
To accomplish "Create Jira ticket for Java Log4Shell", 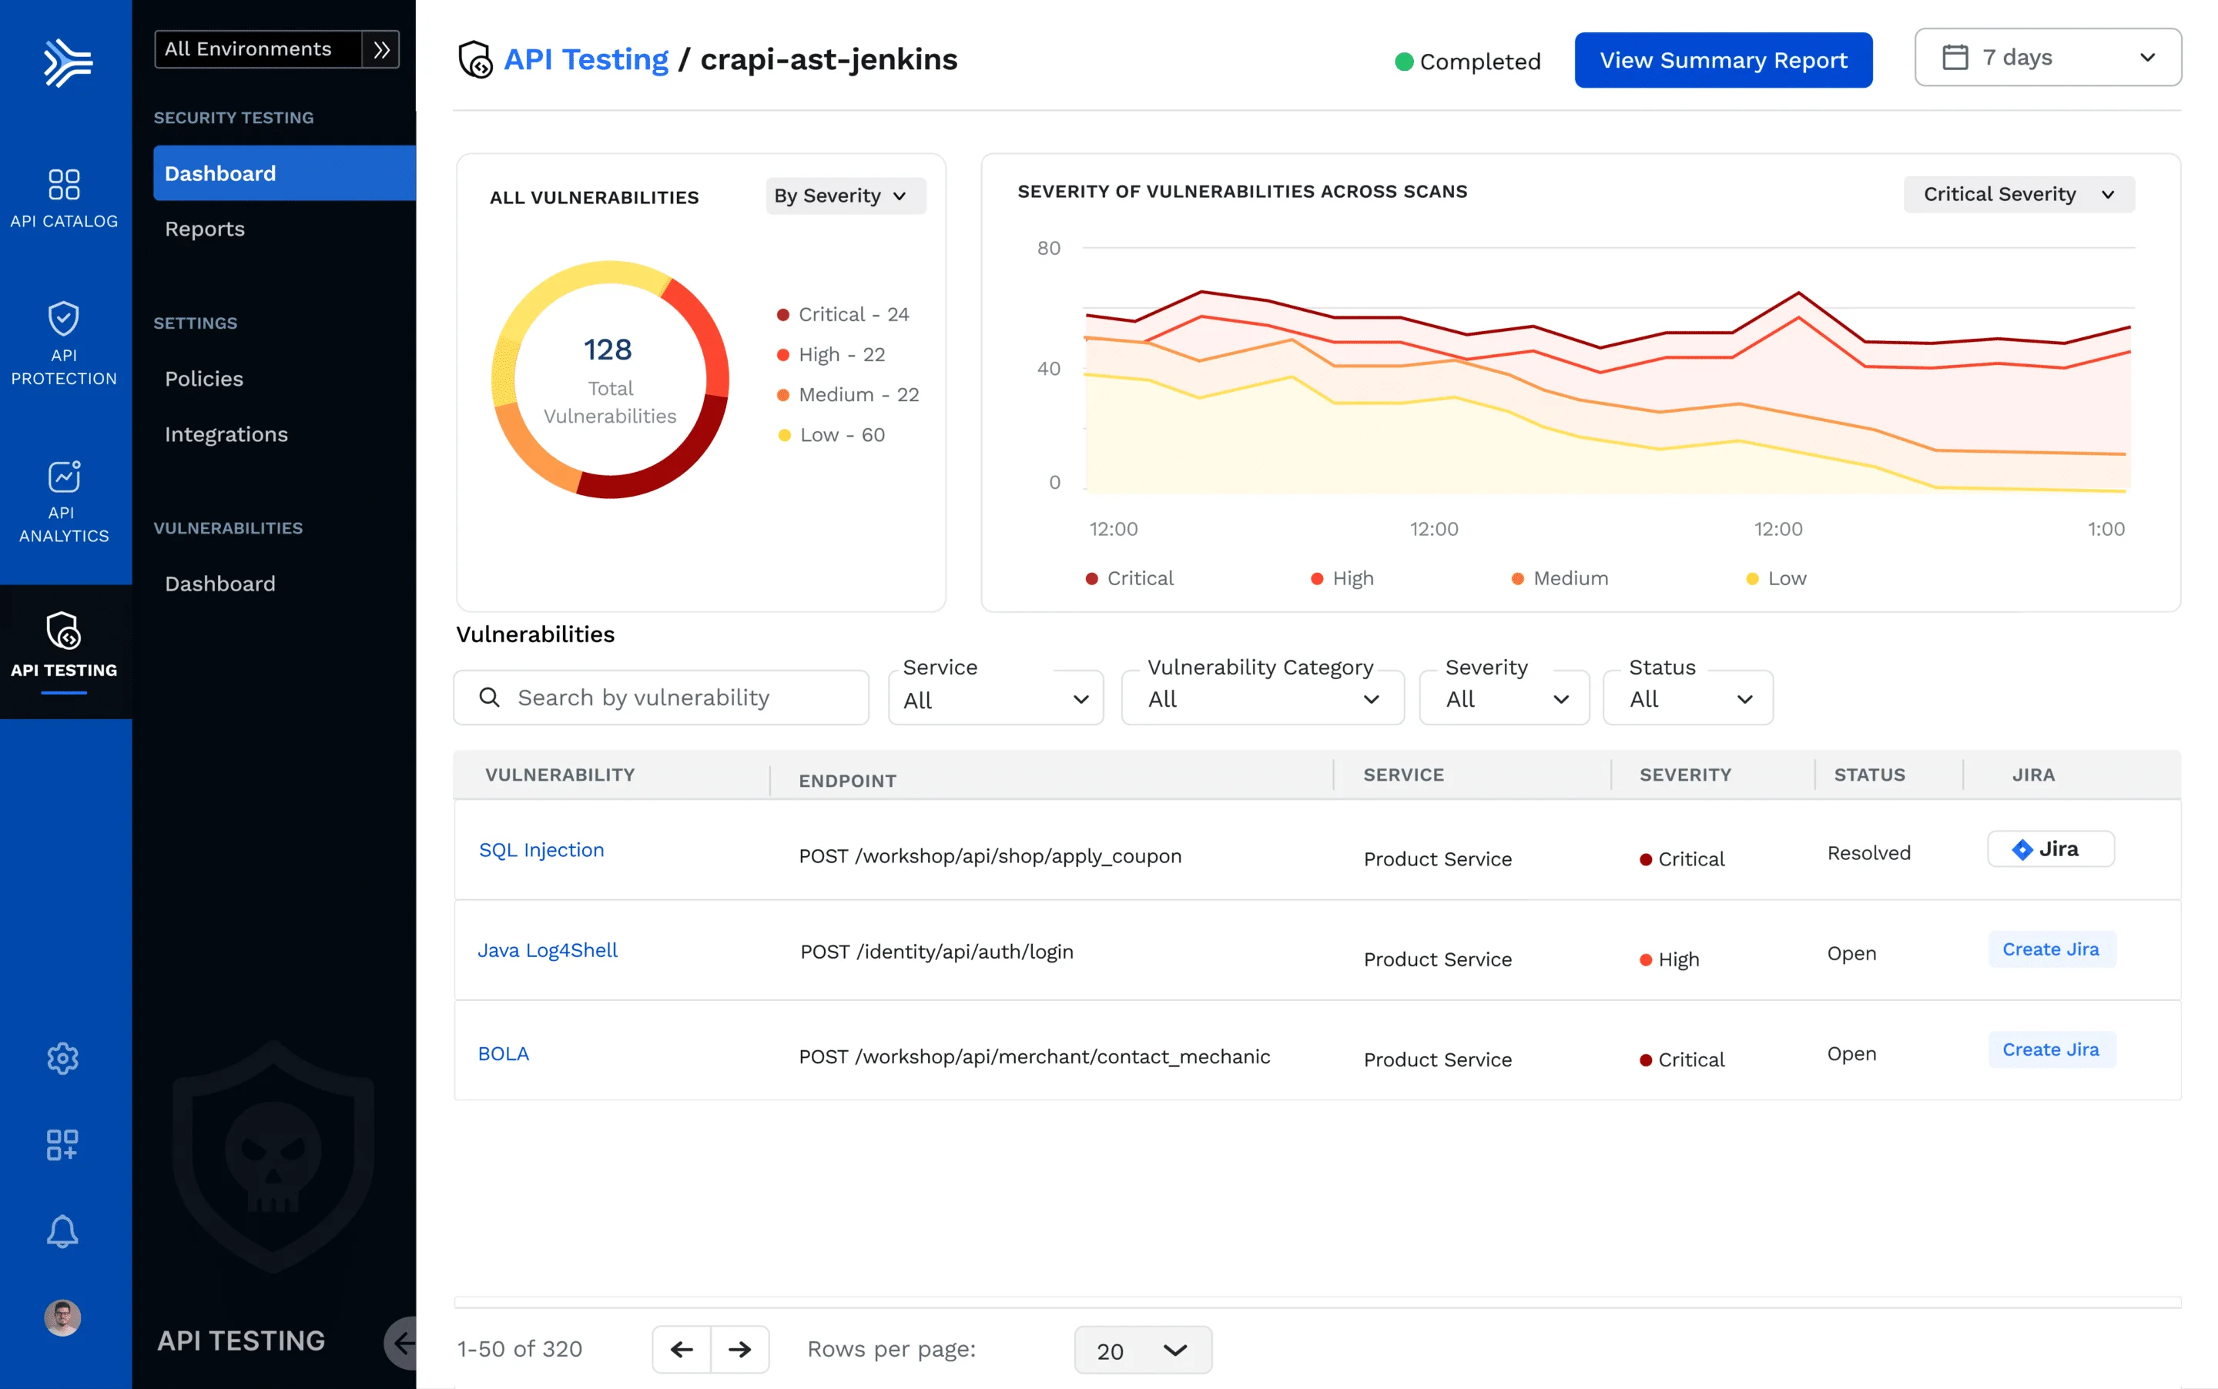I will pyautogui.click(x=2051, y=949).
